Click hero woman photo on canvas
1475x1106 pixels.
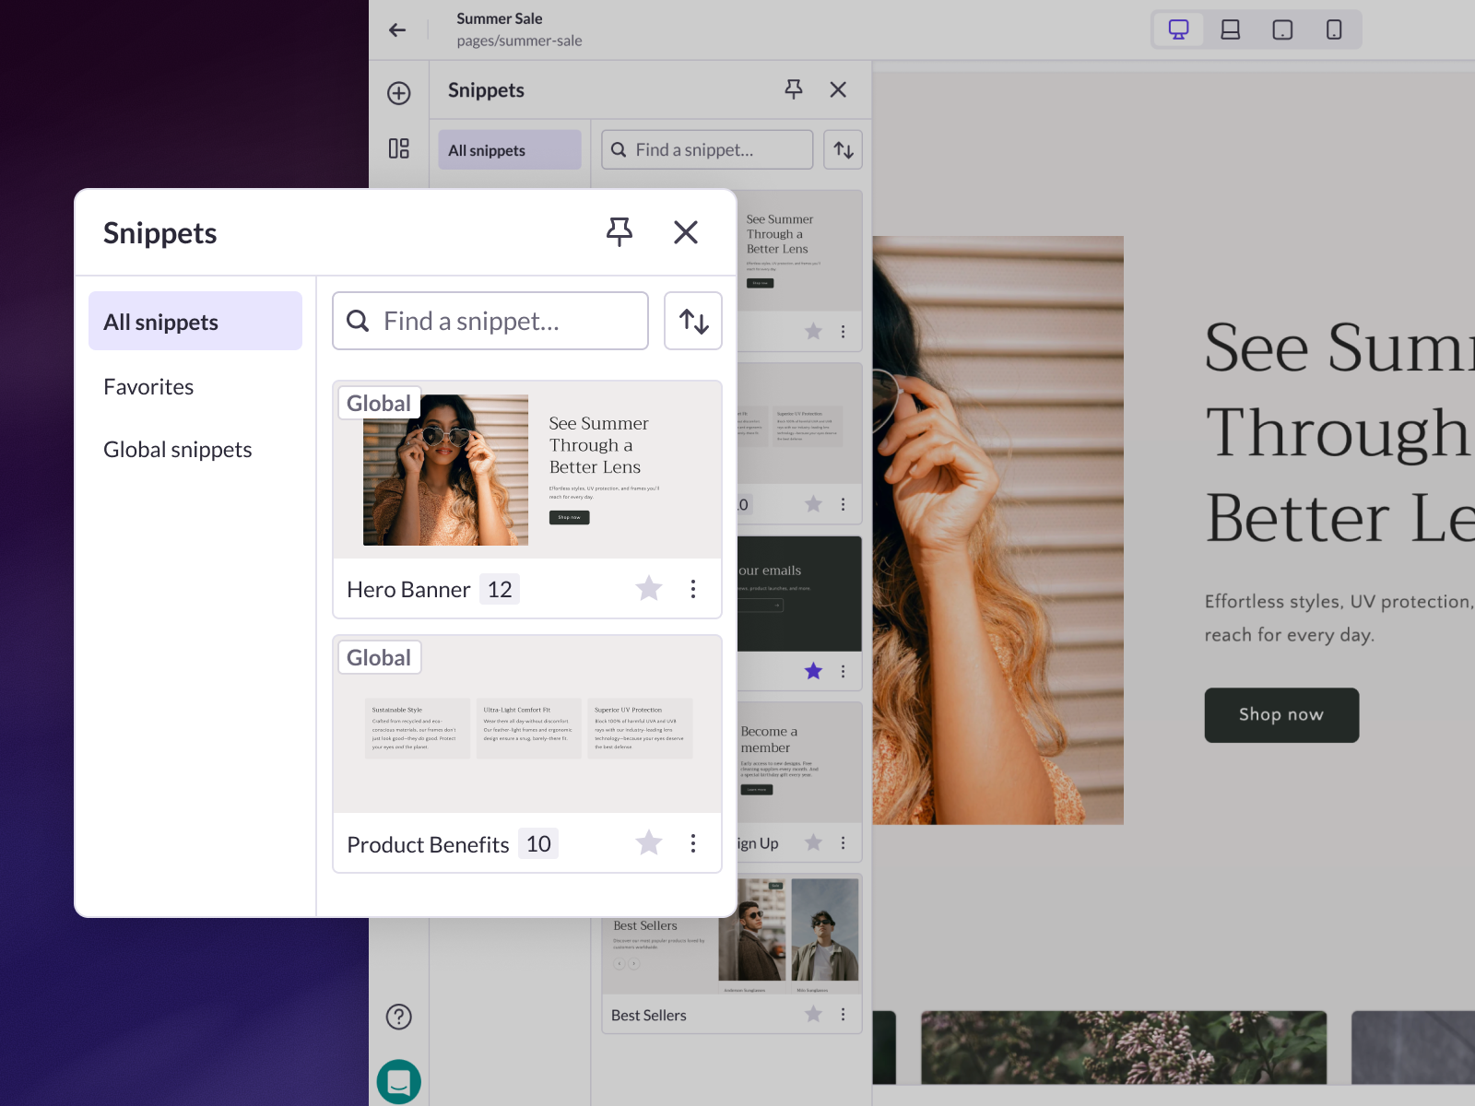point(998,530)
